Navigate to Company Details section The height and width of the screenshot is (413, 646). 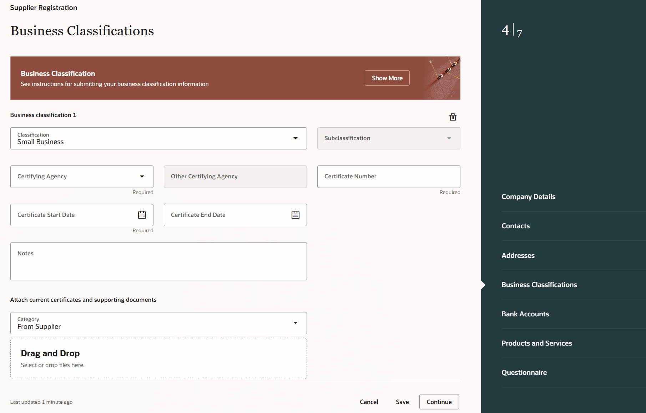click(528, 197)
